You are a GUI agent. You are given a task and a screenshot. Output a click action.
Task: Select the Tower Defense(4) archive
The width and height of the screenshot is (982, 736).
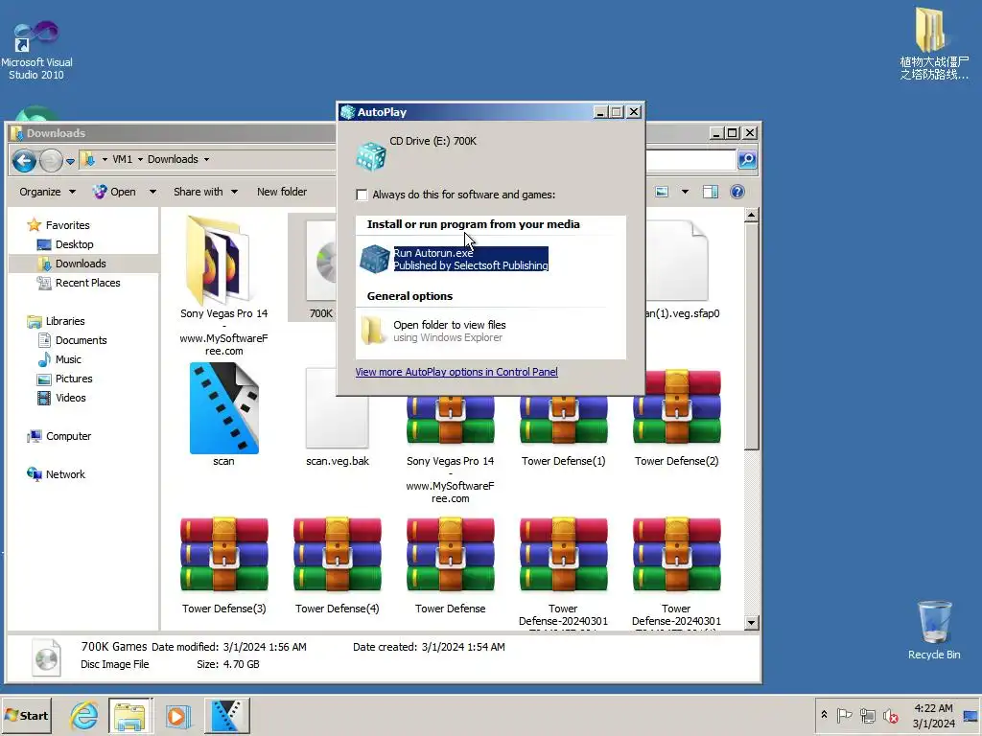click(337, 564)
